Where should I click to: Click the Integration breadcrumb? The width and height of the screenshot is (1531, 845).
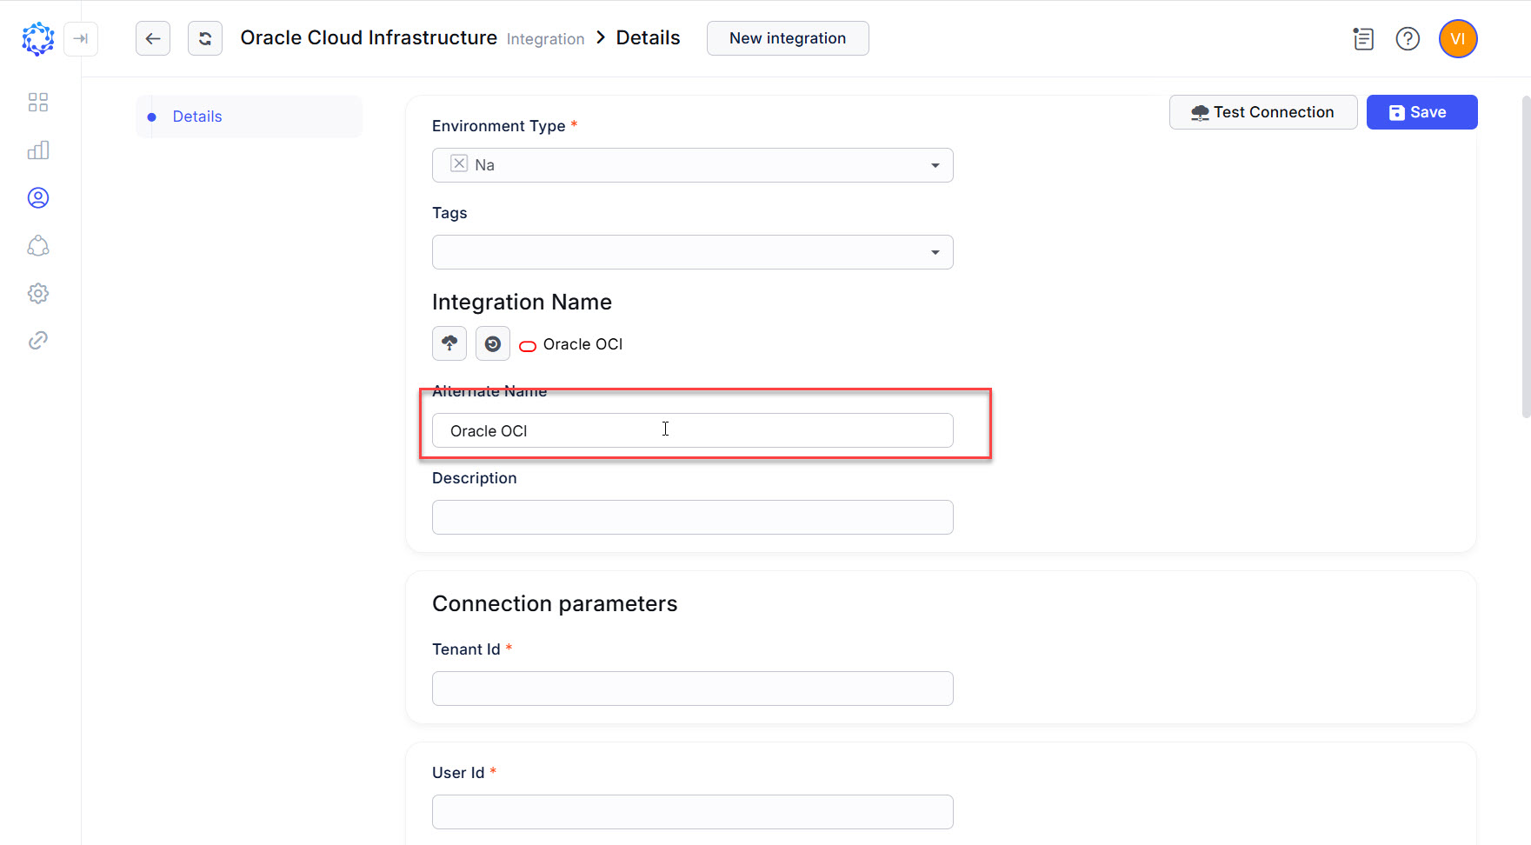click(x=545, y=39)
